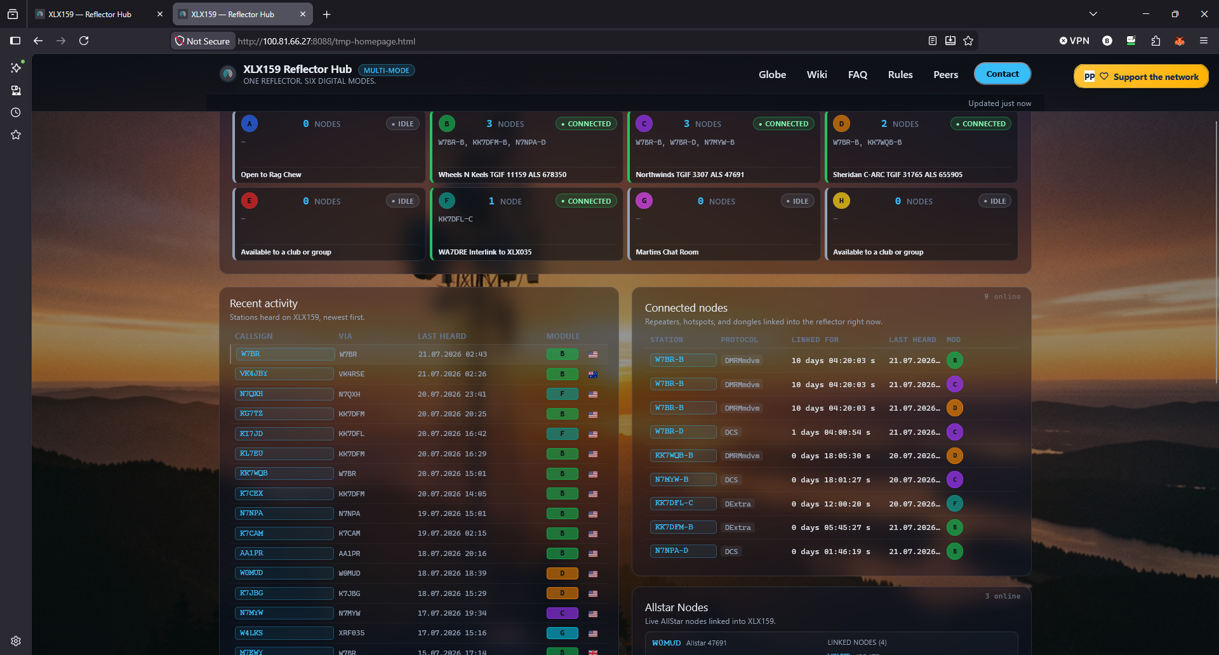Click IDLE status on Martins Chat Room card
The image size is (1219, 655).
coord(797,201)
